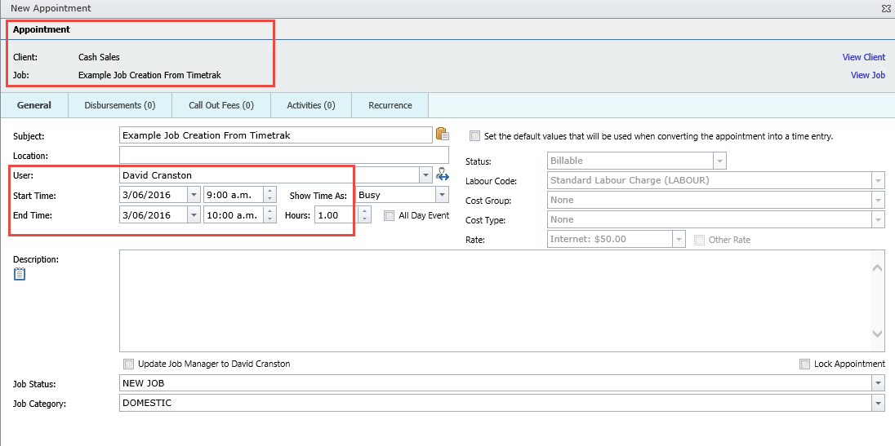Click the End Time 10:00 a.m. spinner
This screenshot has height=446, width=895.
[270, 214]
